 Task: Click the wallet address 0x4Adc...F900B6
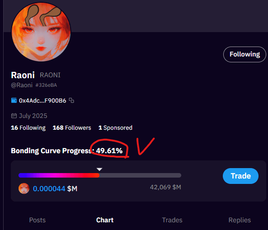coord(42,100)
